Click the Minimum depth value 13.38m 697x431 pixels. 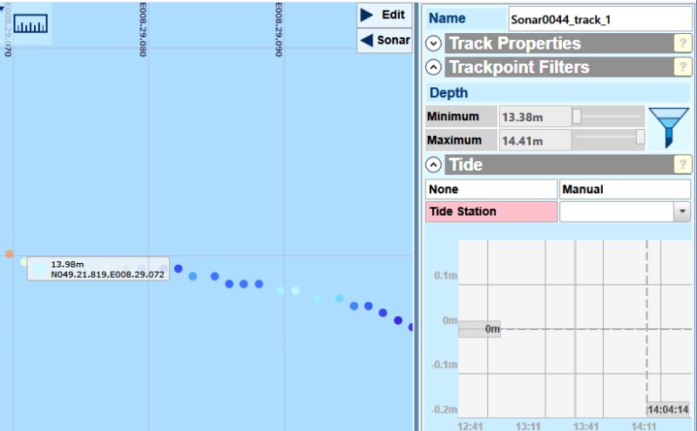click(533, 117)
